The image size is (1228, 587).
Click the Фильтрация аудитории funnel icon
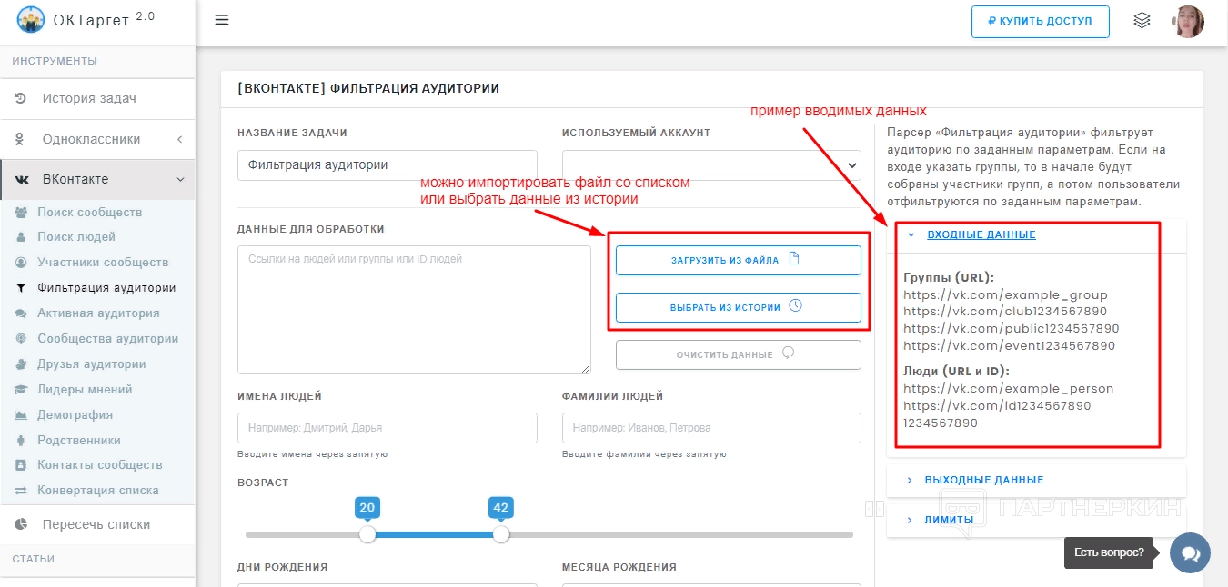pyautogui.click(x=21, y=288)
